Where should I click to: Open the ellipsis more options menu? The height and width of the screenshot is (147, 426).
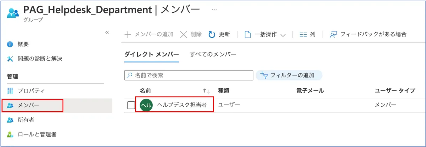pos(214,10)
